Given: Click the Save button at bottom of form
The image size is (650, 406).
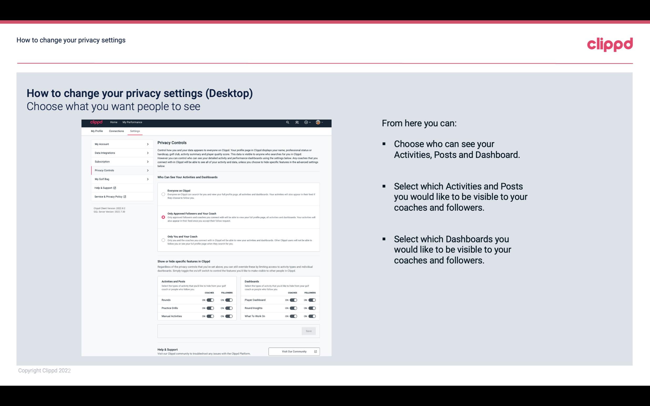Looking at the screenshot, I should (309, 331).
